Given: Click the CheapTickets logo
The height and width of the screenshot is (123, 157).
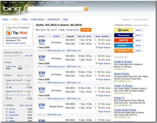Looking at the screenshot, I should (x=123, y=35).
